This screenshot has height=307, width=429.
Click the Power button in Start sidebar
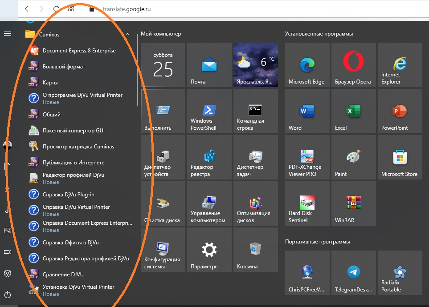[x=8, y=295]
